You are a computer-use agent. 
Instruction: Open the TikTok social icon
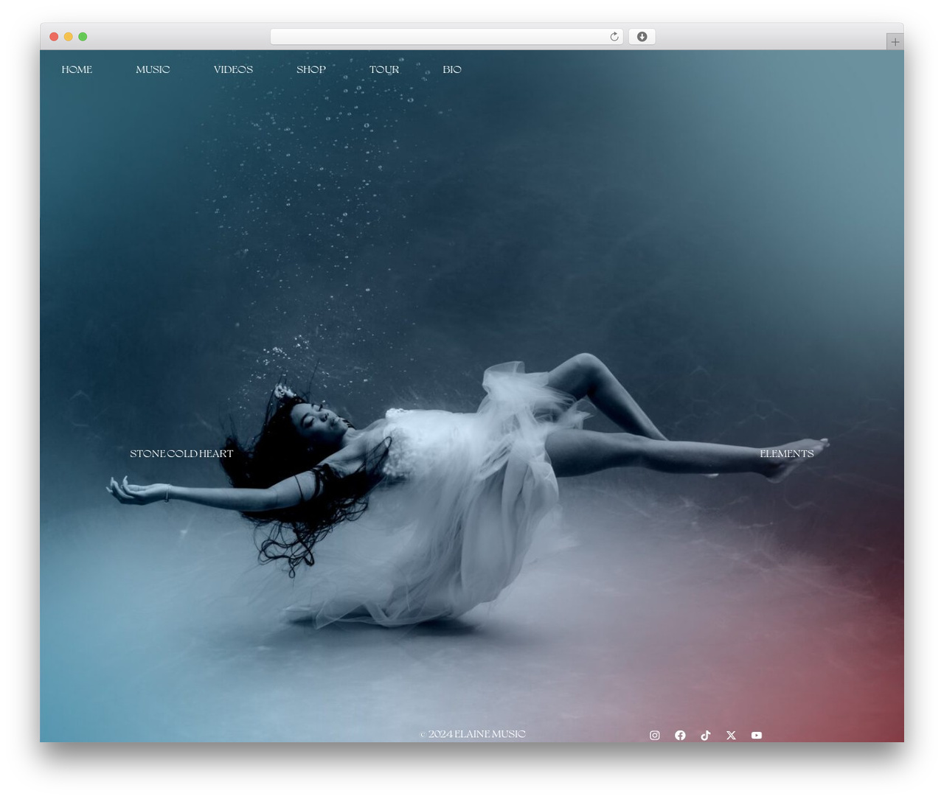706,735
